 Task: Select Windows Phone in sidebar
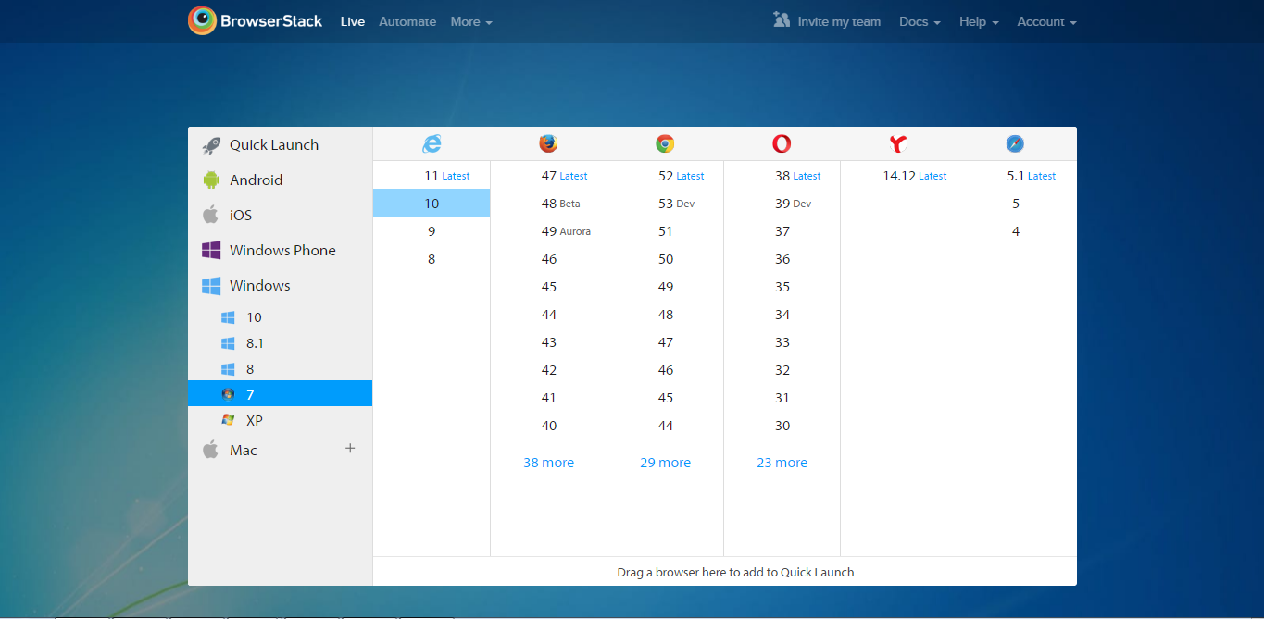(x=280, y=250)
